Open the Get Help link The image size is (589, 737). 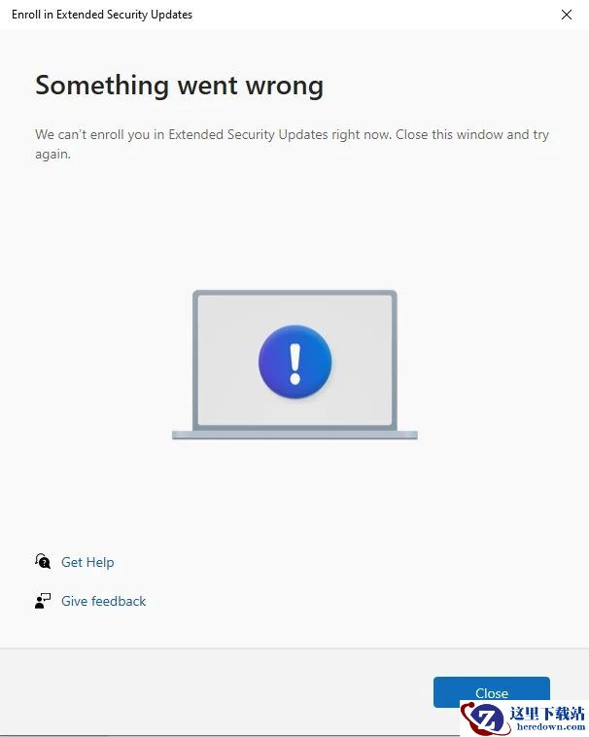[x=87, y=562]
